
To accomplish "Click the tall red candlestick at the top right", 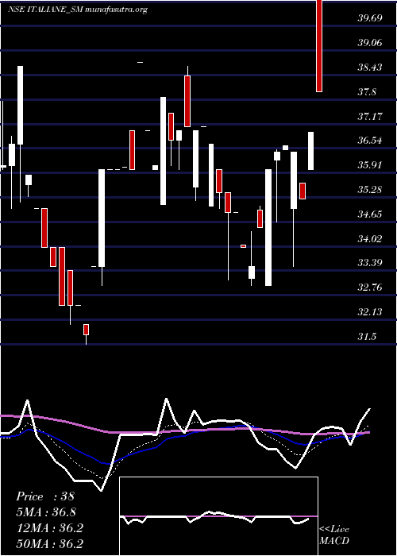I will (319, 46).
